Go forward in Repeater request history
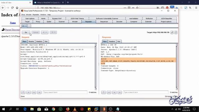Screen dimensions: 199x112 point(53,32)
